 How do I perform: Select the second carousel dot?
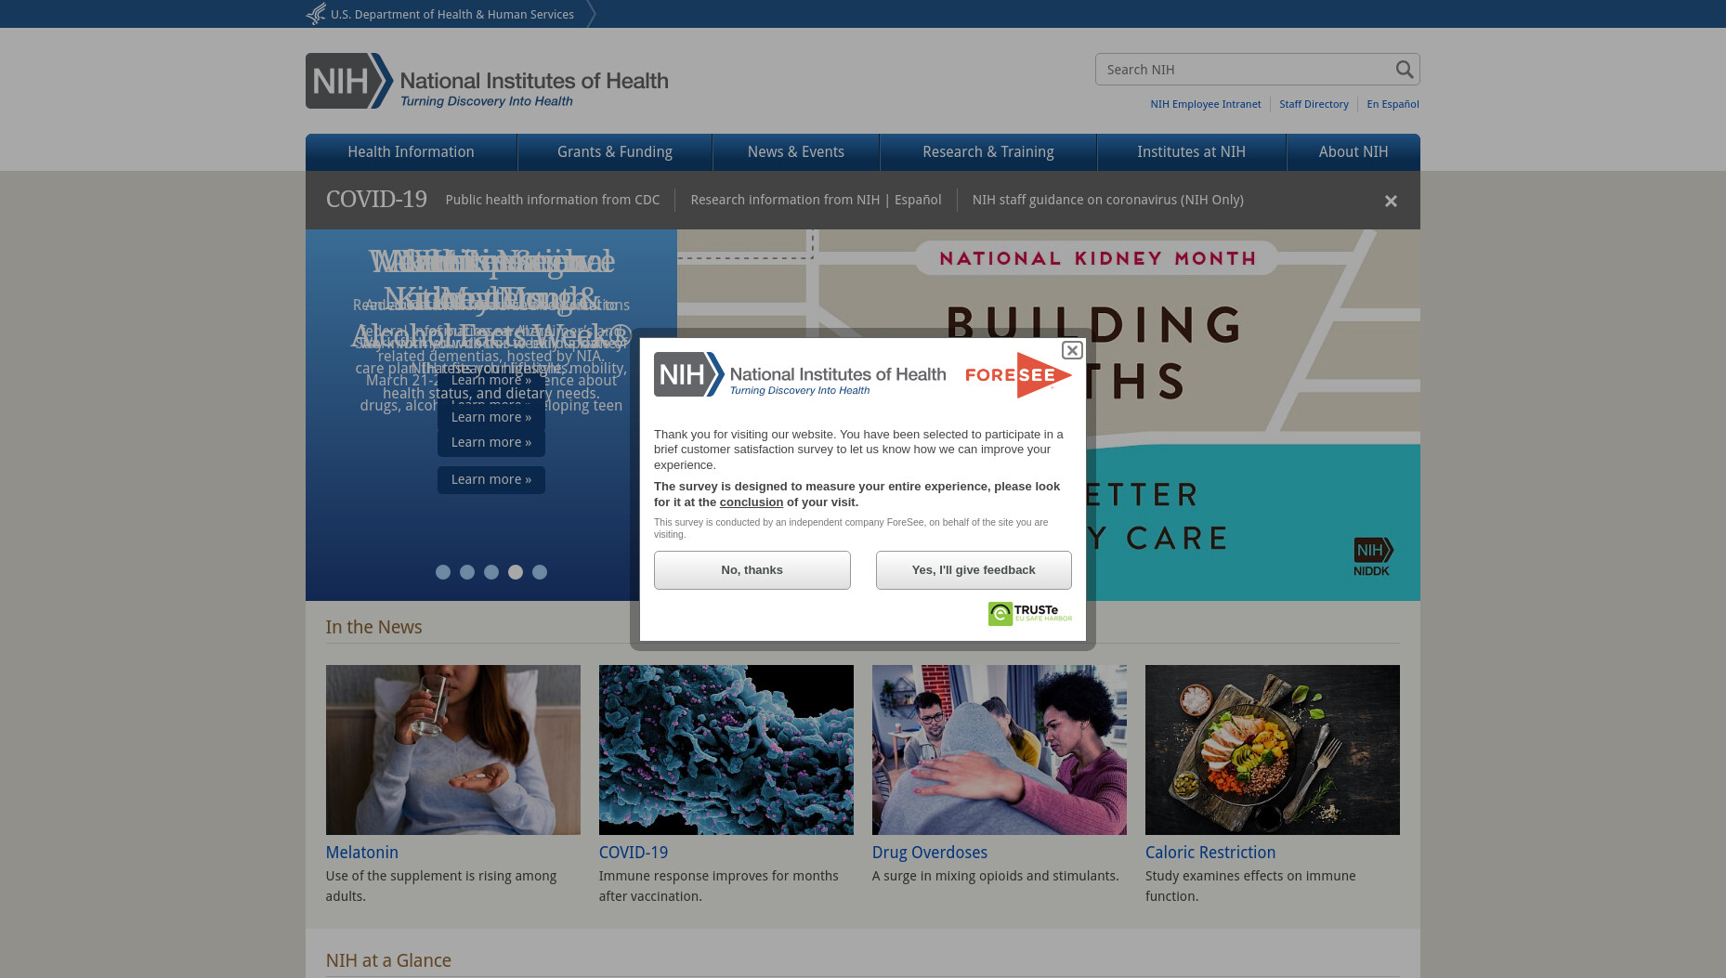[x=467, y=572]
